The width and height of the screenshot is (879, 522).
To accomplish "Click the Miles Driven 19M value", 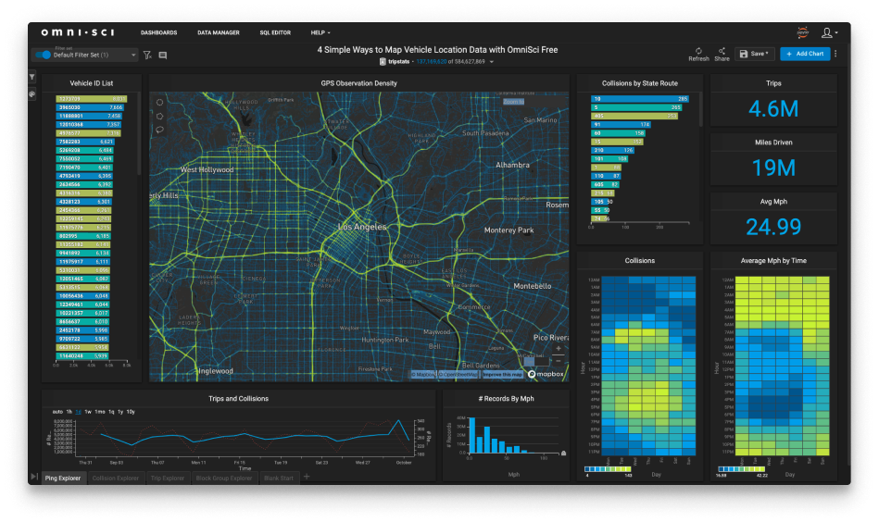I will pyautogui.click(x=773, y=168).
